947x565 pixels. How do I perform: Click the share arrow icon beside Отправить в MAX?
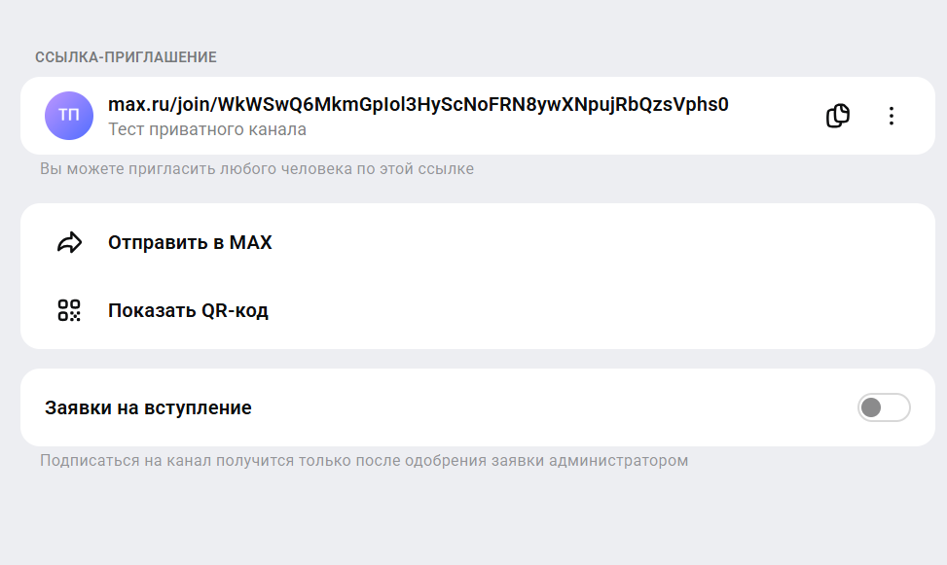coord(69,242)
